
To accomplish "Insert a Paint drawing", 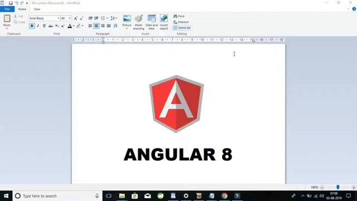I will (x=138, y=22).
